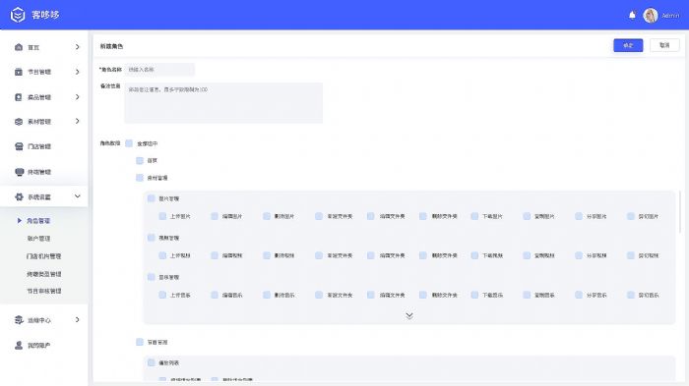
Task: Expand the 运维中心 sidebar chevron
Action: pos(78,320)
